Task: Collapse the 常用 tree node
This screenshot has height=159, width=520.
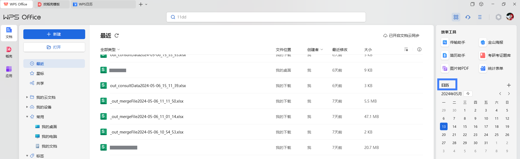Action: coord(27,117)
